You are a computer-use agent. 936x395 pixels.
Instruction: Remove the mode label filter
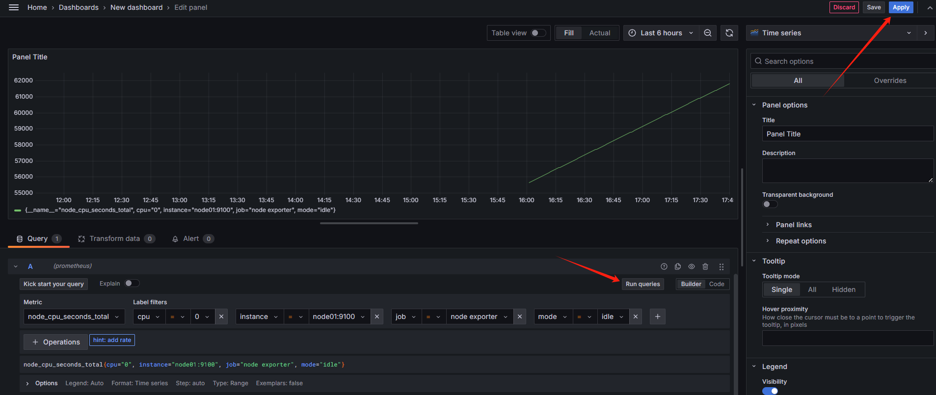636,316
